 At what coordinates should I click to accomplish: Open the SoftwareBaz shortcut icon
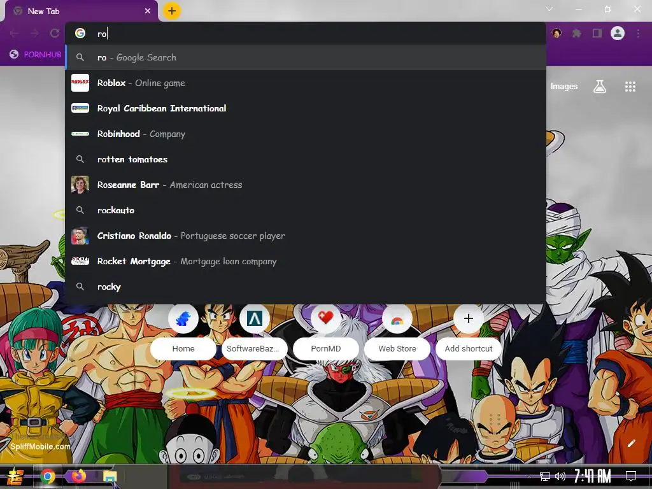point(255,318)
